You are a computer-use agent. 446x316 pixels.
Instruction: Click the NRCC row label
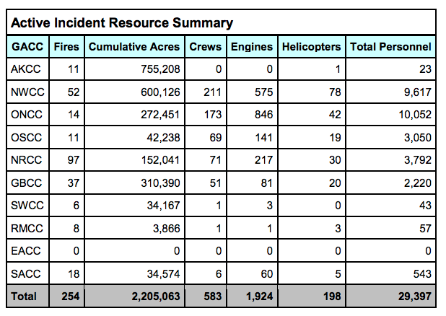tap(27, 160)
